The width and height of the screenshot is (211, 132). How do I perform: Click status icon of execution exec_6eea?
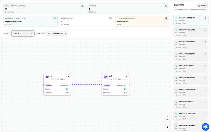176,42
